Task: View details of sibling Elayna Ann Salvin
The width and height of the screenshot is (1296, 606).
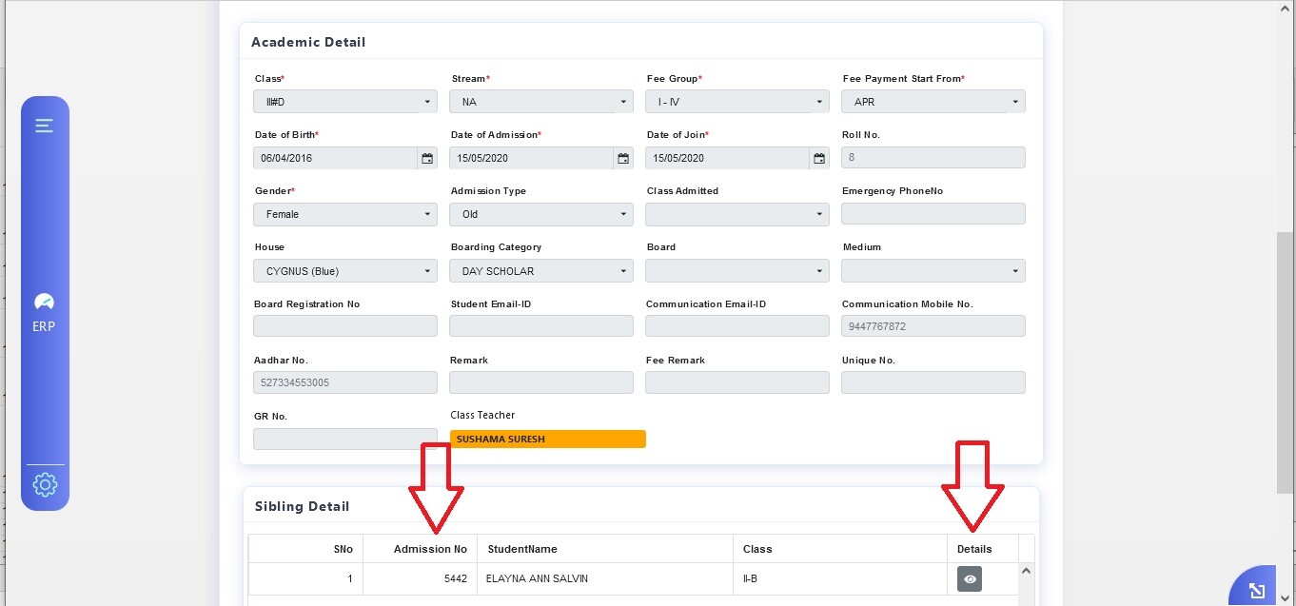Action: point(969,578)
